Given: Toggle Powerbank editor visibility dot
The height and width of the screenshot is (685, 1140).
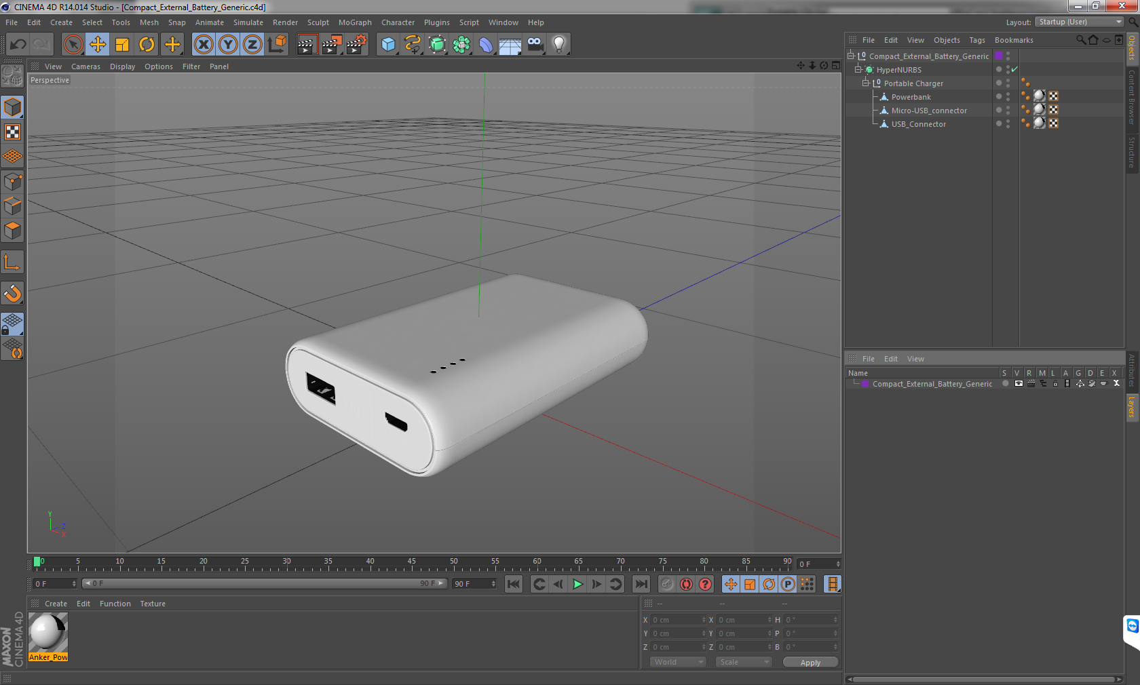Looking at the screenshot, I should click(x=1008, y=94).
